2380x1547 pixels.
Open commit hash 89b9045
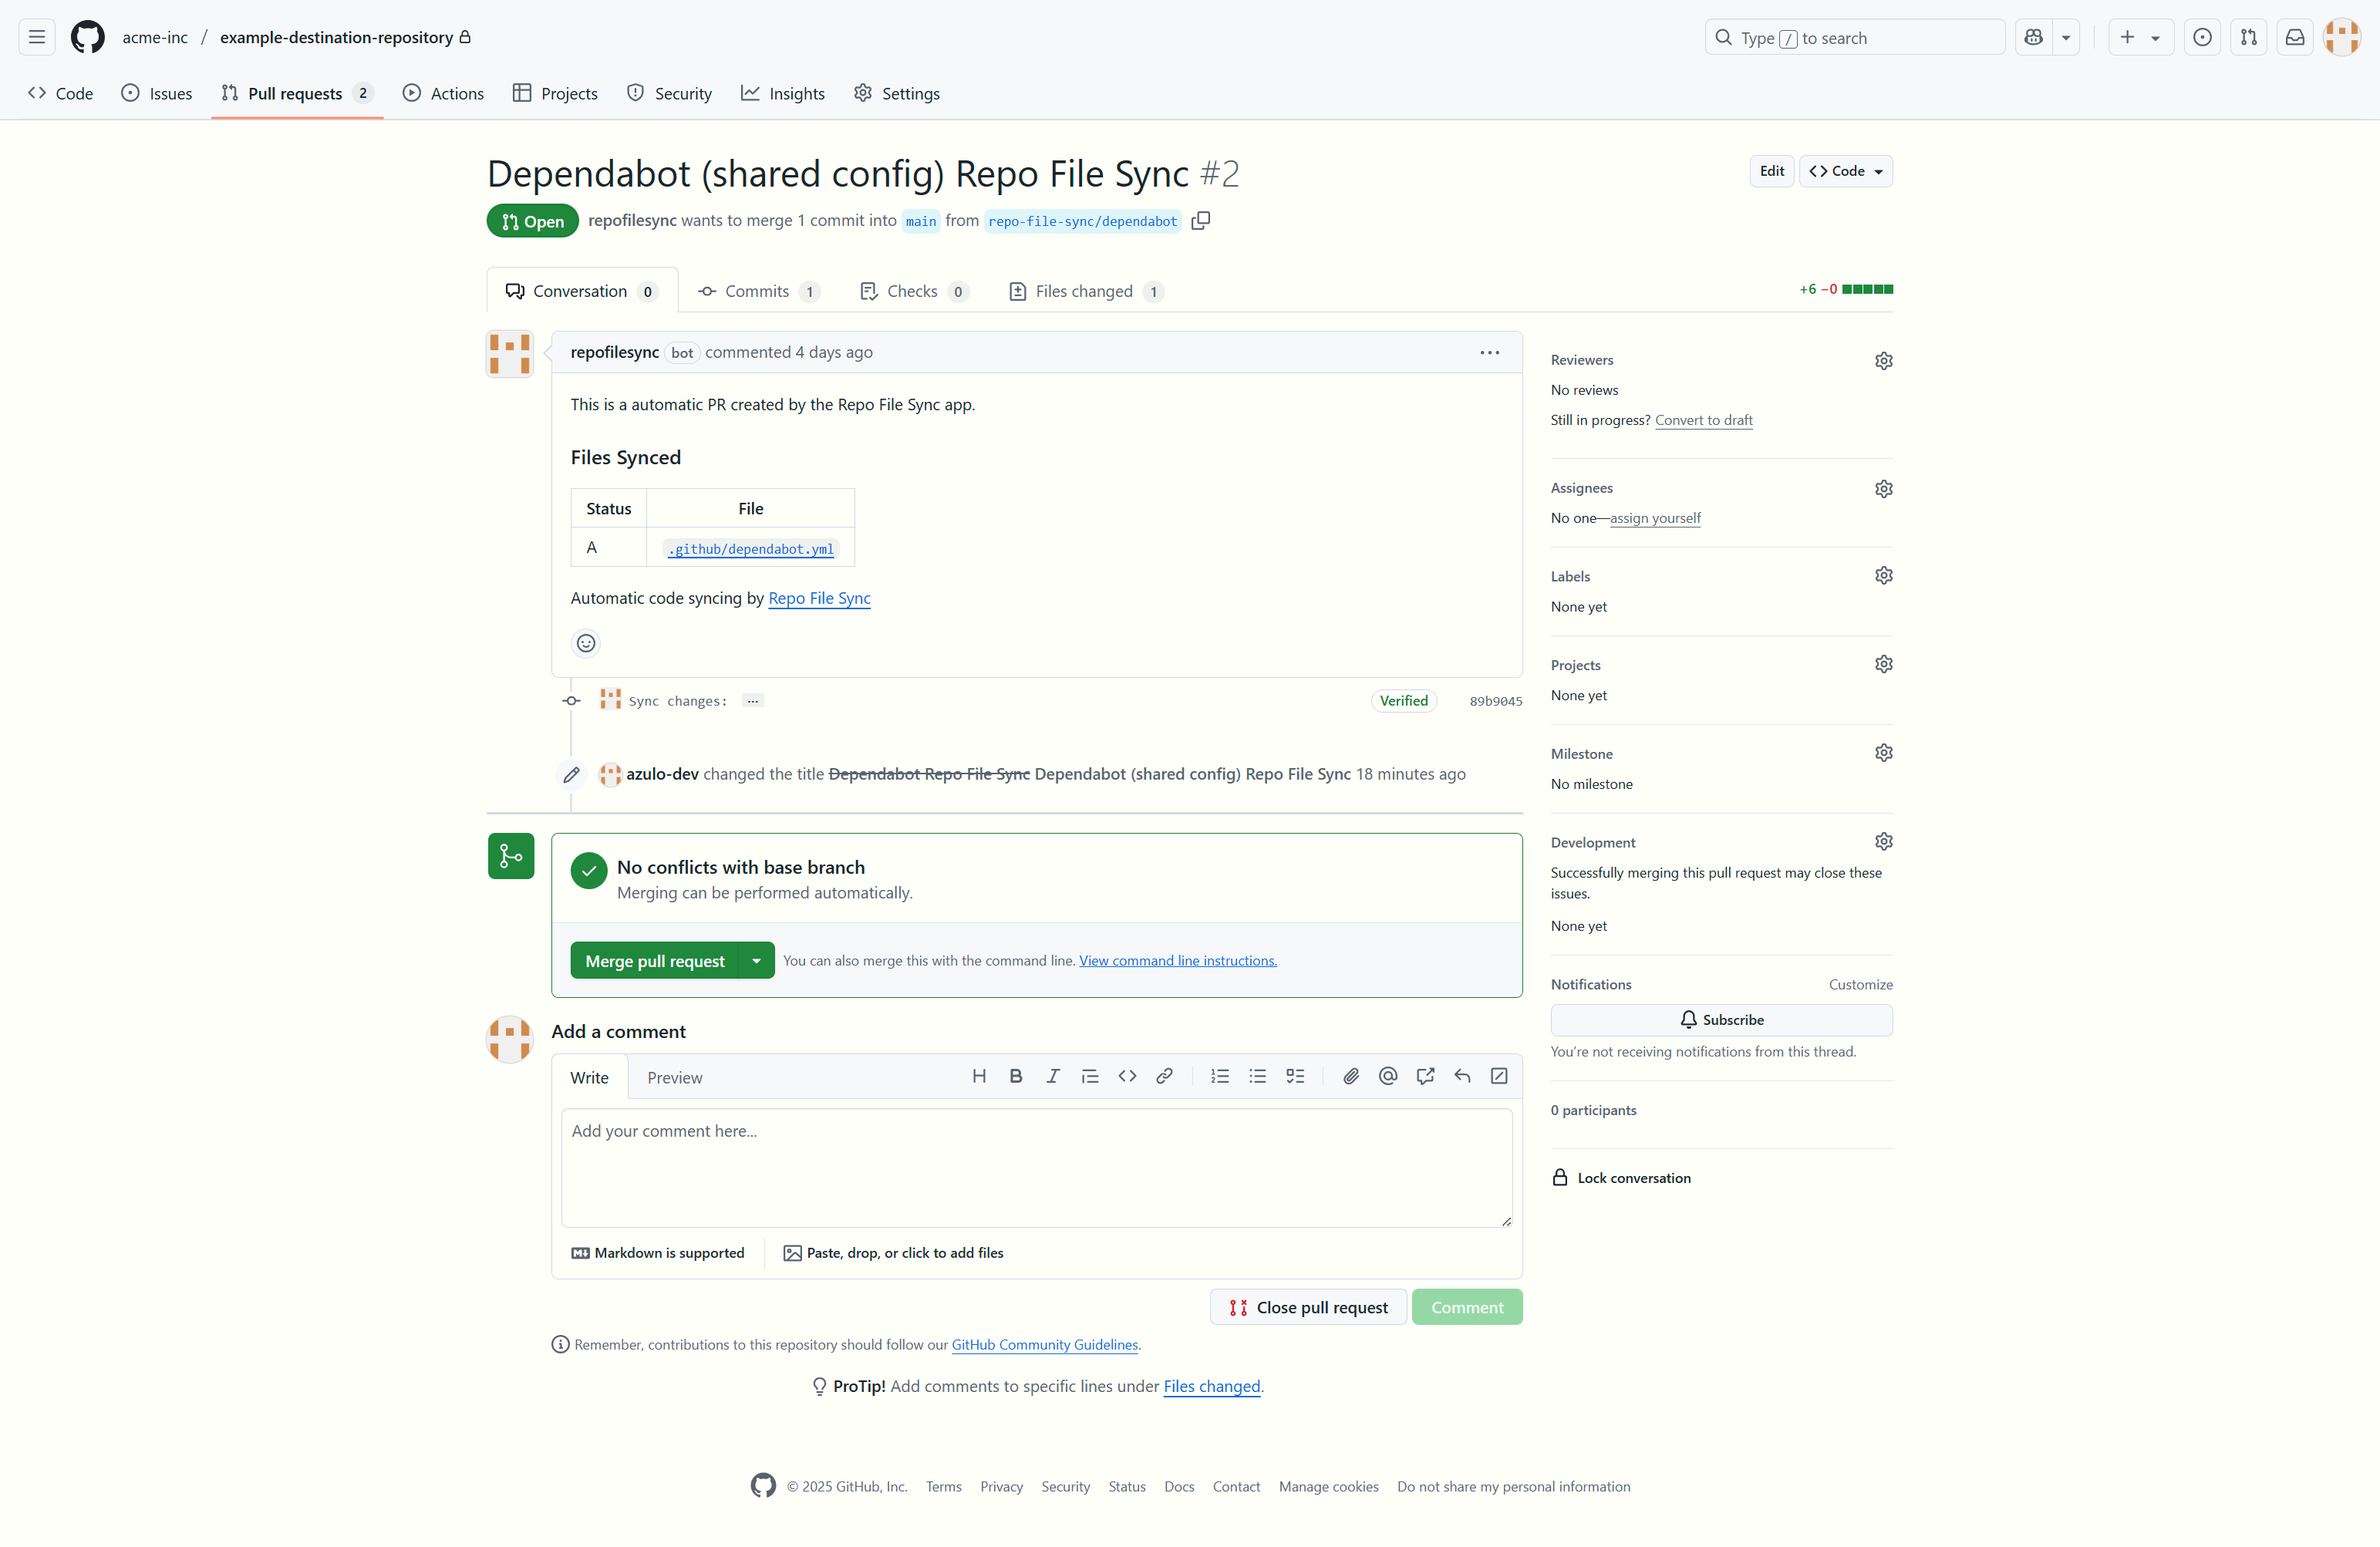point(1495,701)
